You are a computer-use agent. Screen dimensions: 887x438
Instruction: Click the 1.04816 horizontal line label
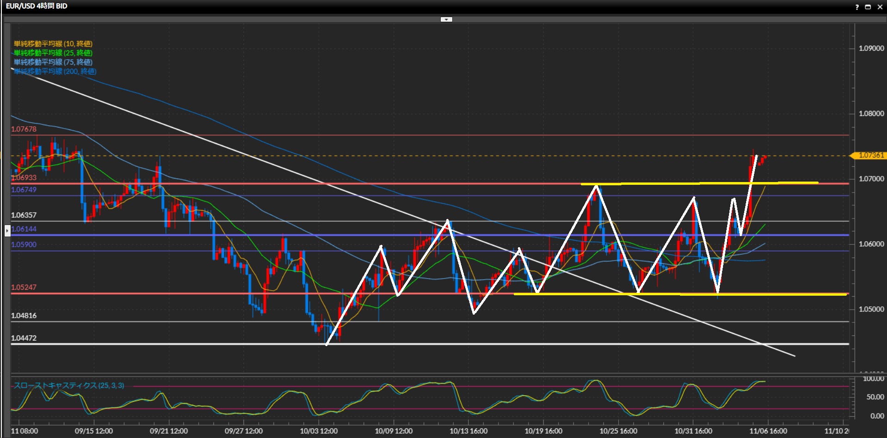coord(24,316)
